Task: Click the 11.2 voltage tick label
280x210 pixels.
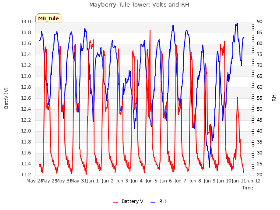Action: point(26,175)
